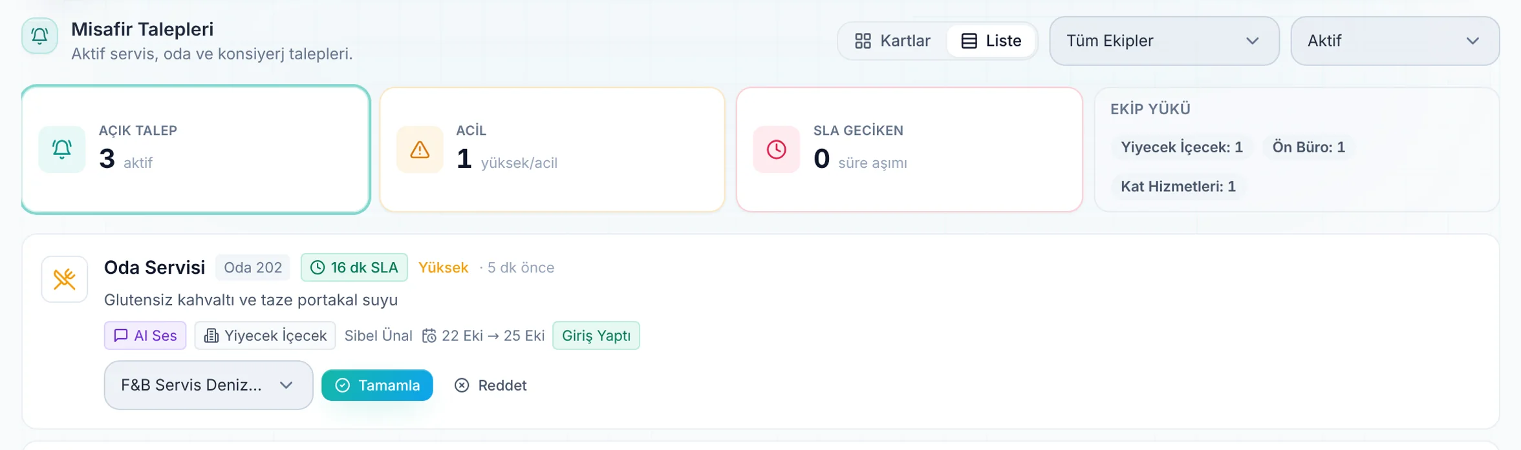Image resolution: width=1521 pixels, height=450 pixels.
Task: Select the Acil summary card
Action: 552,149
